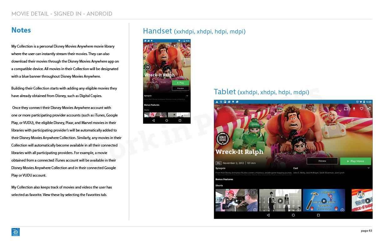Open the second Shorts thumbnail on the handset
383x248 pixels.
[179, 115]
